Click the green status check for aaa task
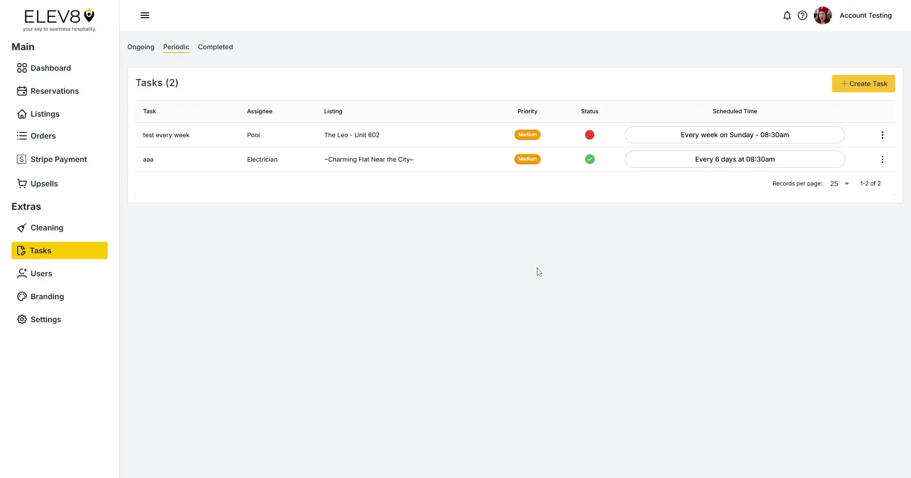 589,159
